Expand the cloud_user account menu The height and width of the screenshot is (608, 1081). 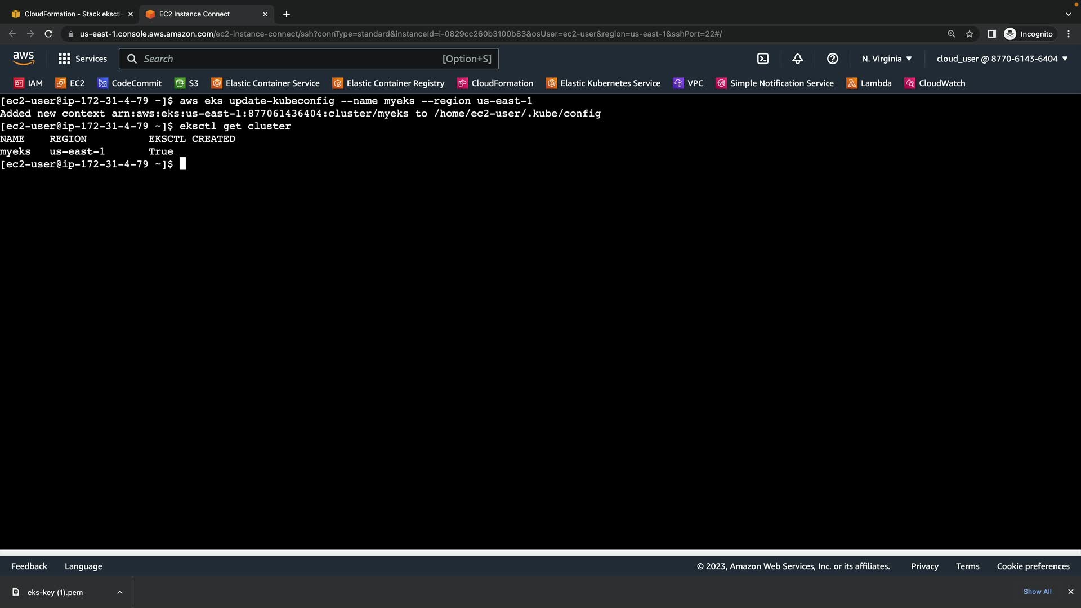coord(1002,59)
